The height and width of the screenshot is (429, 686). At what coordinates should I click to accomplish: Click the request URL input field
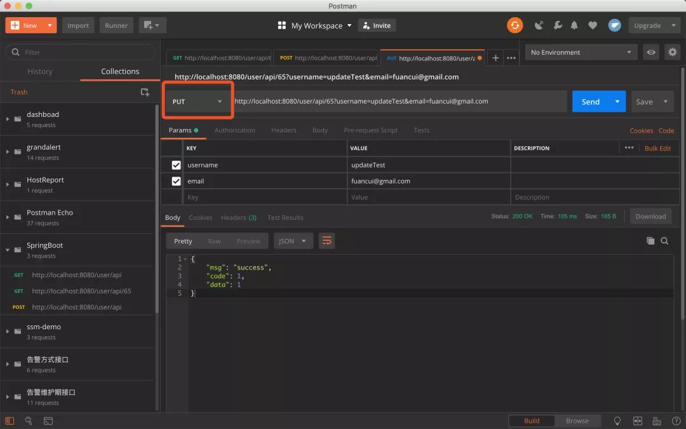pos(400,102)
